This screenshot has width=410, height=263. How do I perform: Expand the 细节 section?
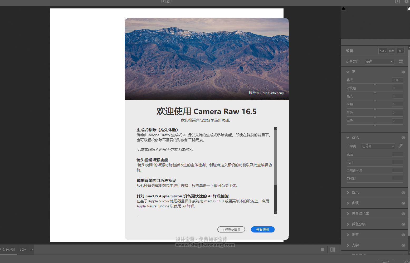tap(348, 235)
